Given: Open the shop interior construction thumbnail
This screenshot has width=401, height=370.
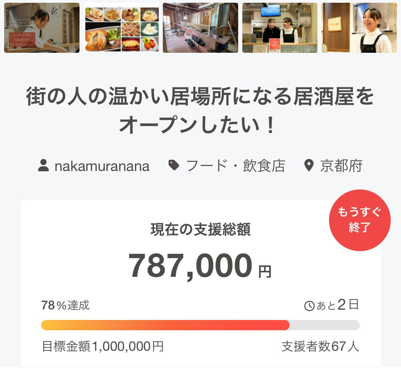Looking at the screenshot, I should [x=200, y=28].
